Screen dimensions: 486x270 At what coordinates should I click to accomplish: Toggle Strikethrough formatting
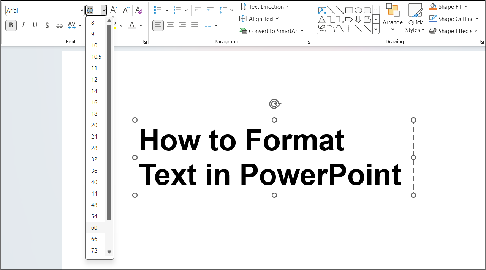pos(59,25)
